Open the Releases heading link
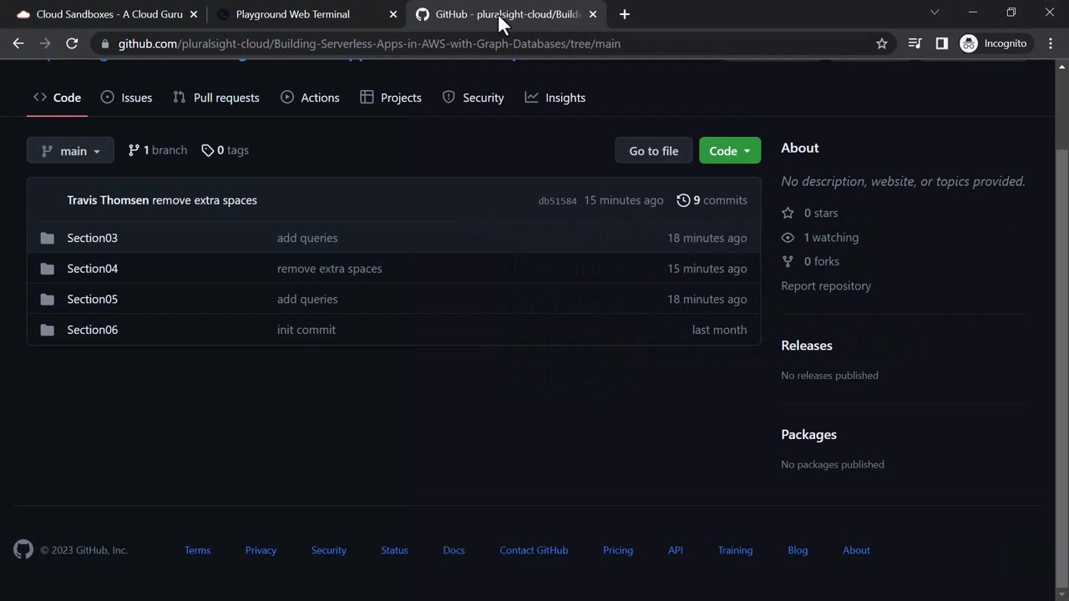1069x601 pixels. 807,346
